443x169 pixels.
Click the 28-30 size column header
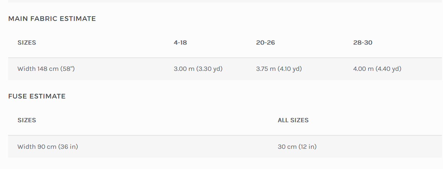363,43
